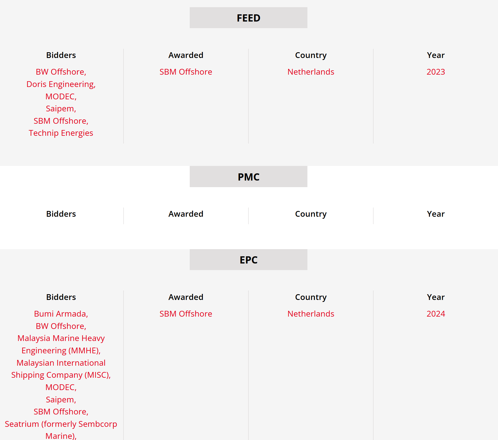
Task: Open the FEED section header
Action: pyautogui.click(x=248, y=18)
